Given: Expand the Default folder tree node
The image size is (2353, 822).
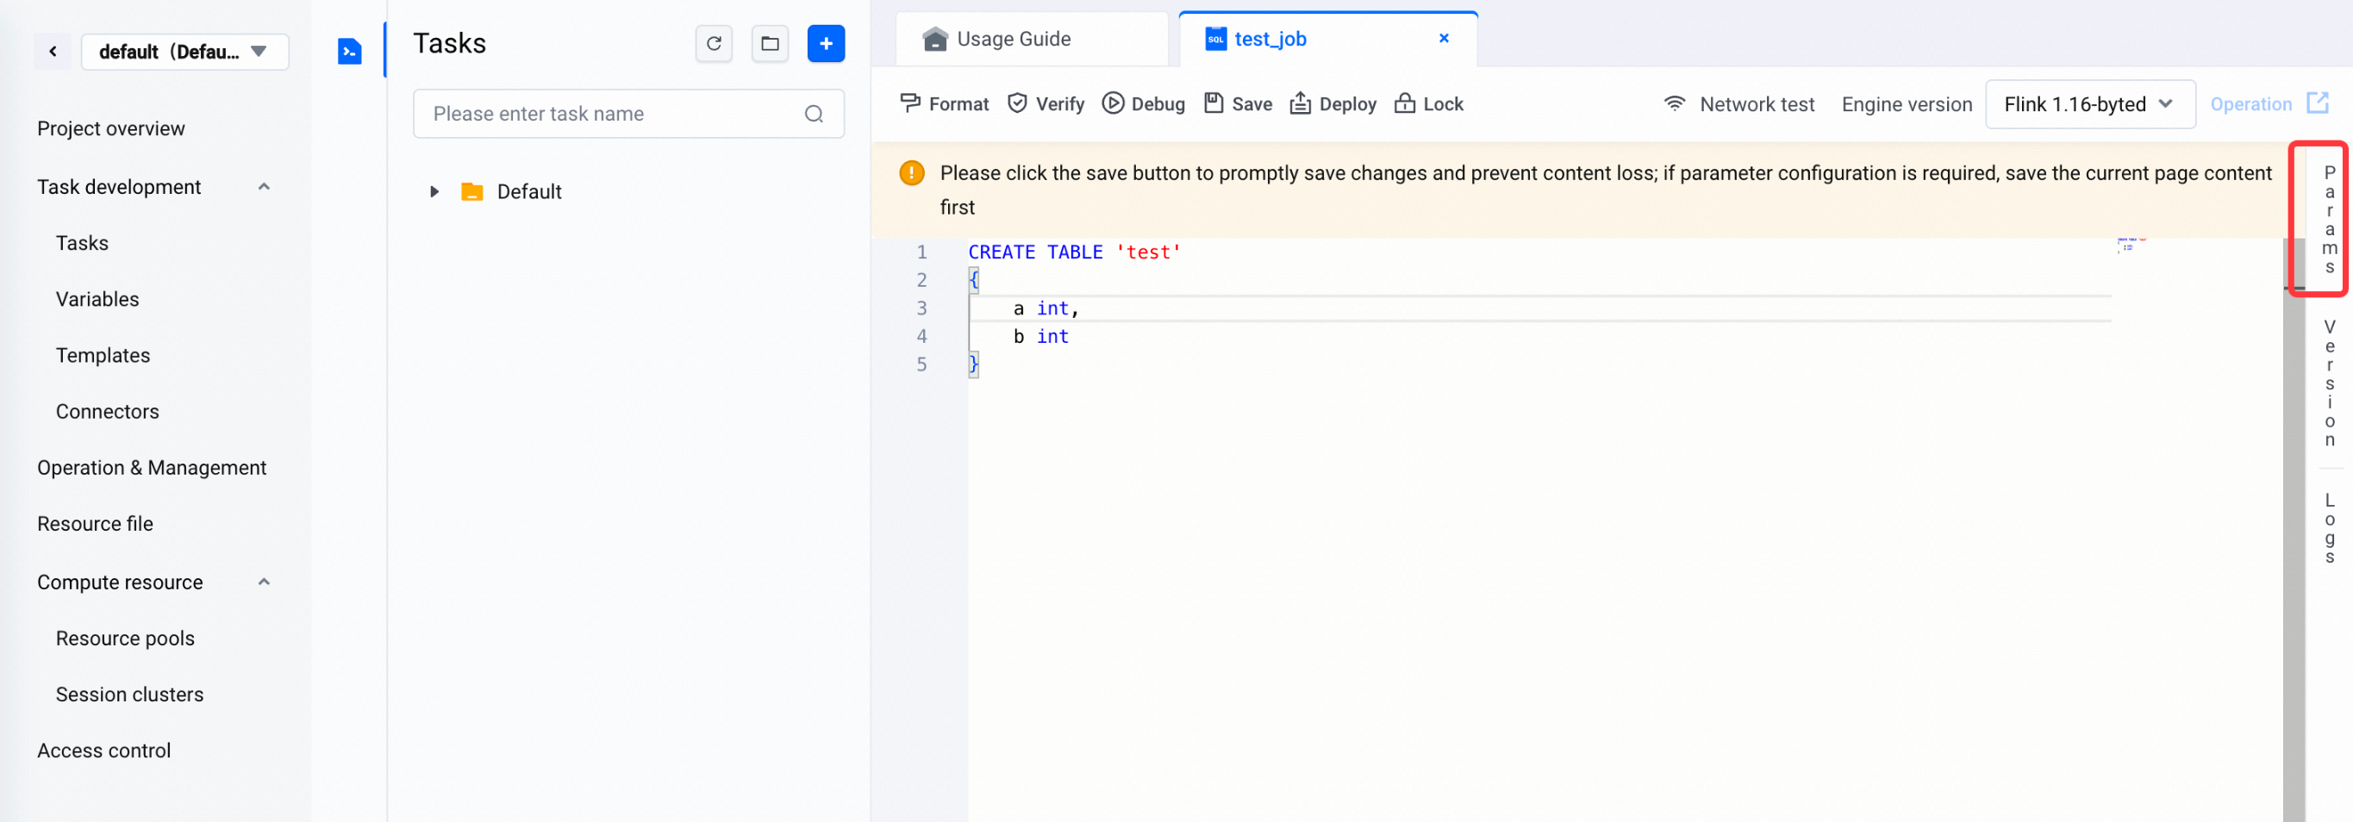Looking at the screenshot, I should tap(434, 192).
